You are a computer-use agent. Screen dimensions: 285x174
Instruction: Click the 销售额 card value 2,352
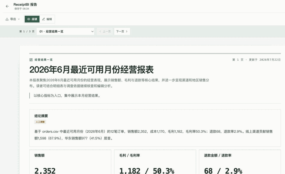click(x=45, y=170)
